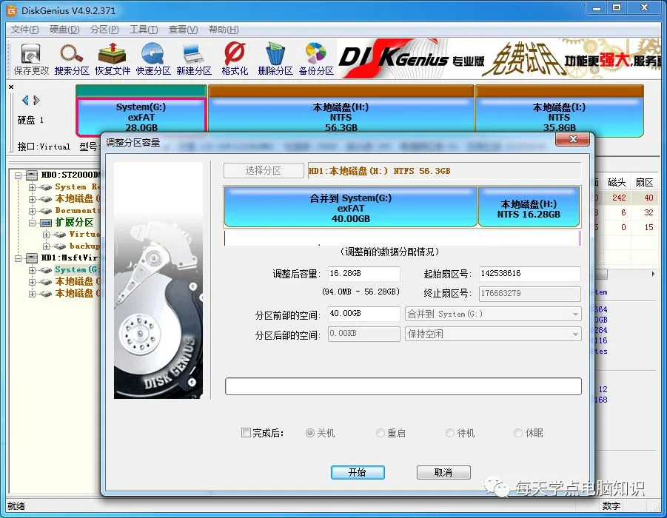Open the 备份分区 backup partition tool

pos(316,59)
